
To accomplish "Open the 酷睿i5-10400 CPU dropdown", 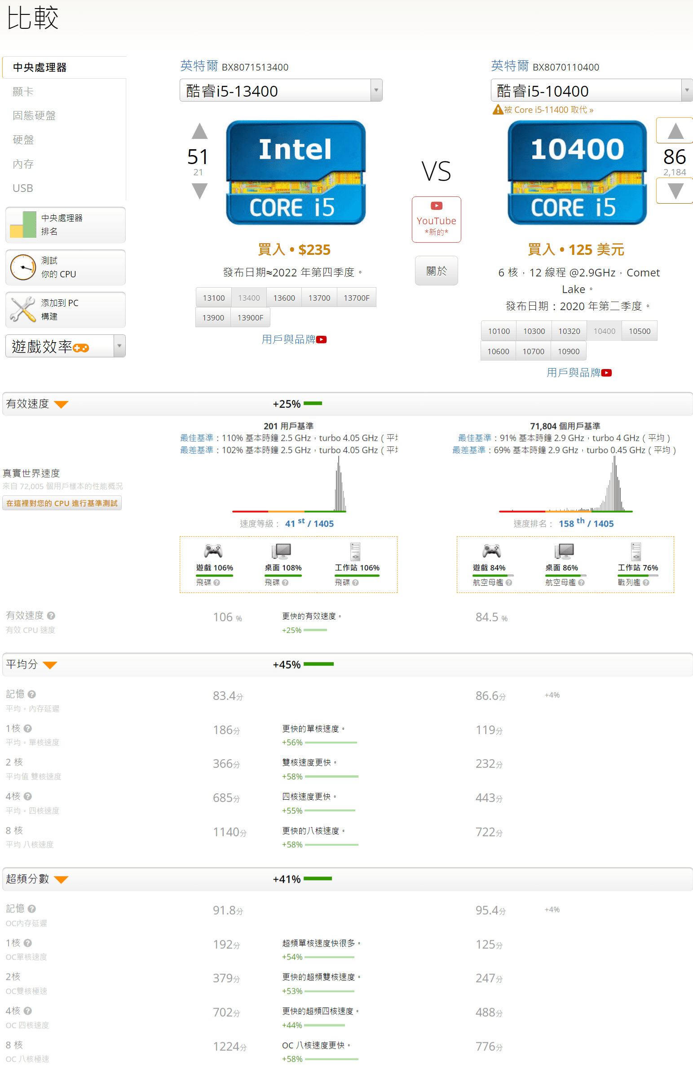I will pos(592,90).
